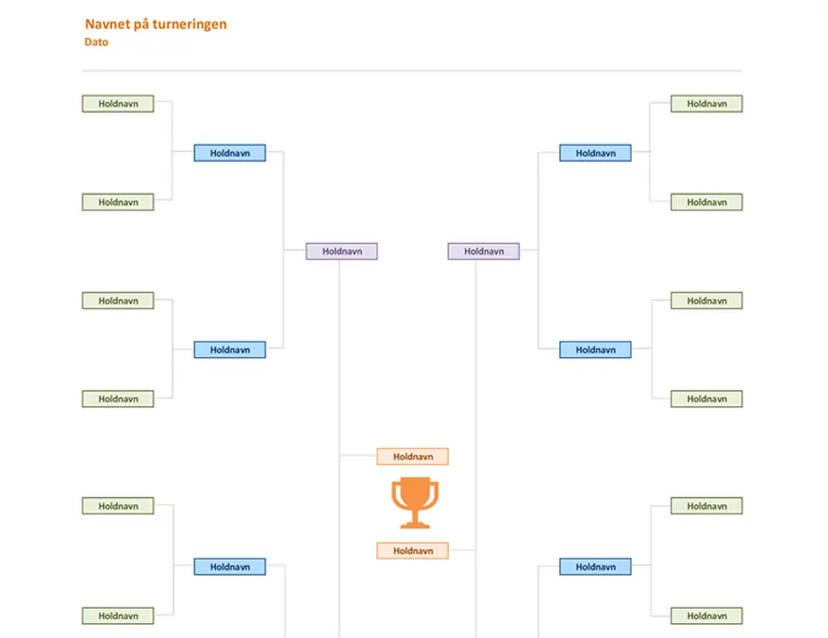Click the top-left green Holdnavn box

point(118,104)
